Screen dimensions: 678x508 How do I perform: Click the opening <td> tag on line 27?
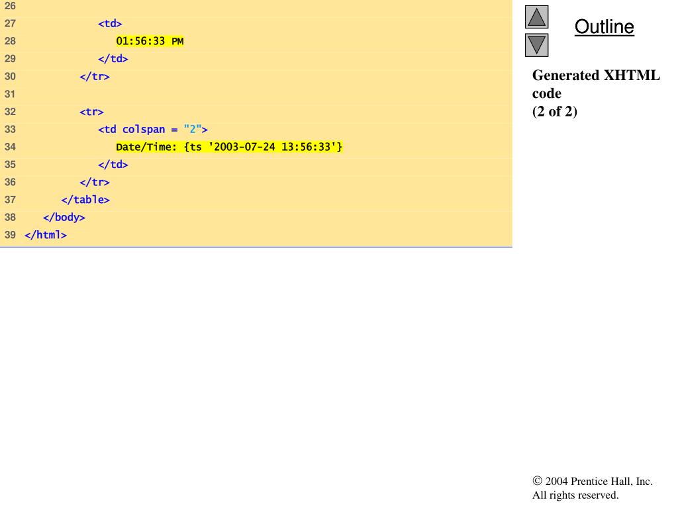(110, 23)
